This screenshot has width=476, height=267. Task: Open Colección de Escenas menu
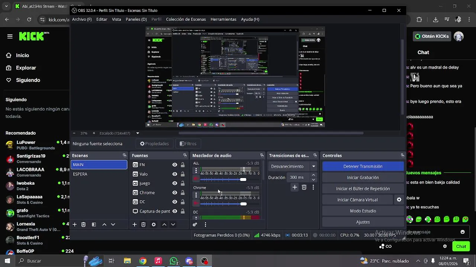(x=186, y=19)
